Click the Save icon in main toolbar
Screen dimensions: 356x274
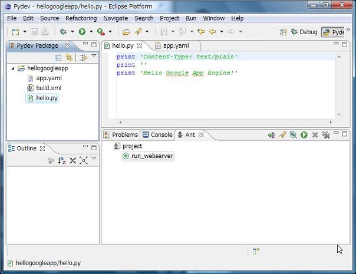pos(35,32)
